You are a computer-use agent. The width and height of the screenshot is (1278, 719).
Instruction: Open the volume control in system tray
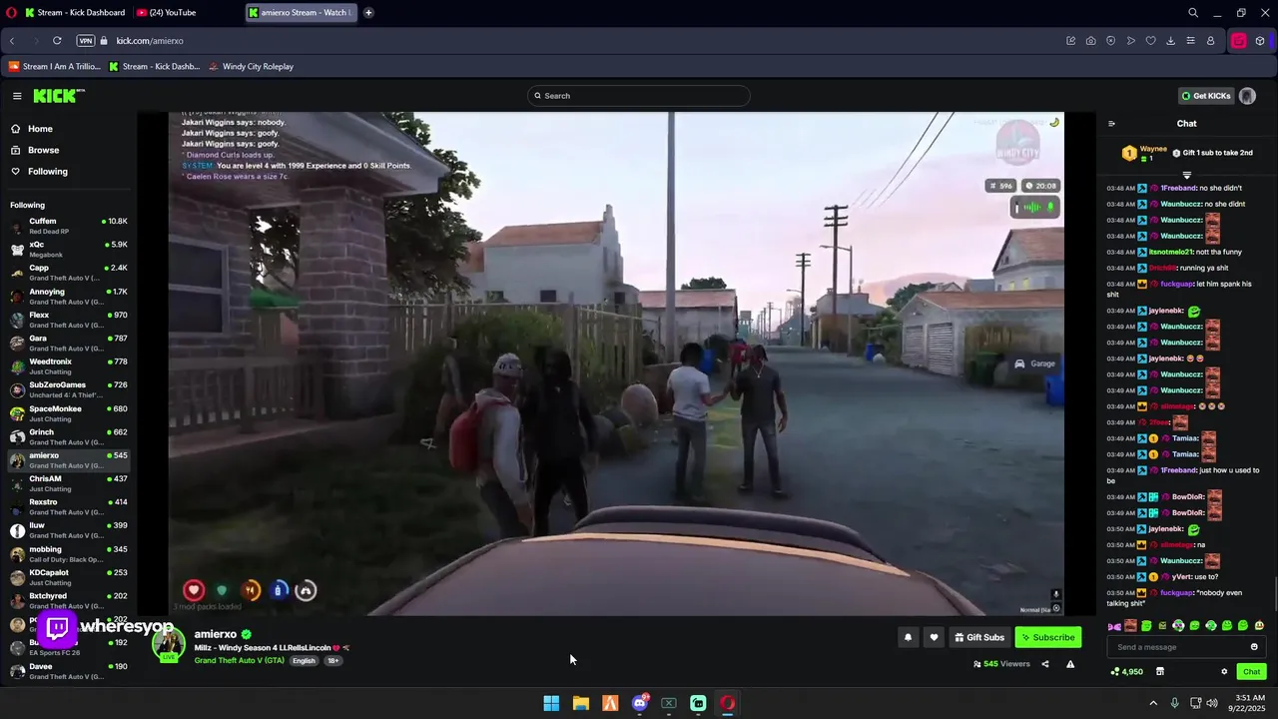tap(1212, 703)
